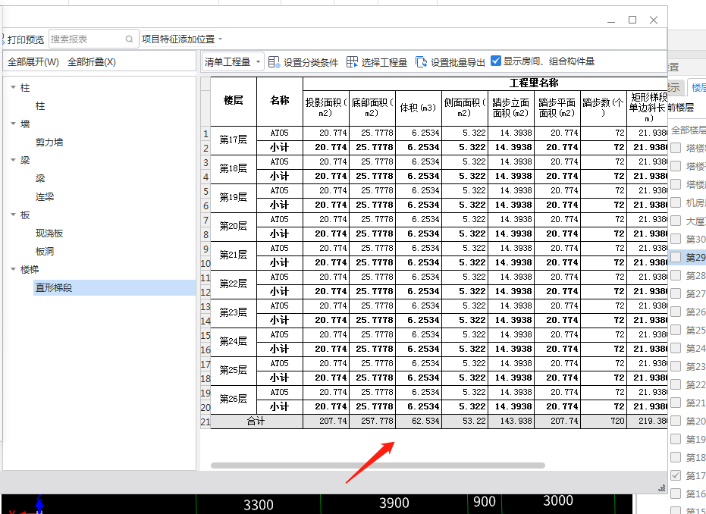Open 项目特征添加位置 dropdown

[182, 39]
